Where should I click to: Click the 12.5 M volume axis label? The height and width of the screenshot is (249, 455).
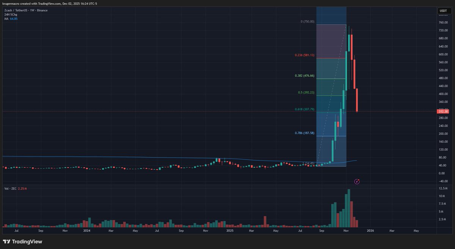click(x=443, y=188)
